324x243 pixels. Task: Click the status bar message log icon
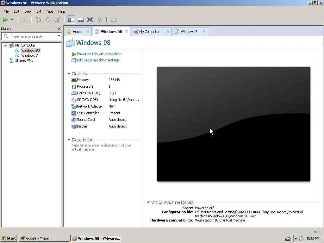(315, 231)
